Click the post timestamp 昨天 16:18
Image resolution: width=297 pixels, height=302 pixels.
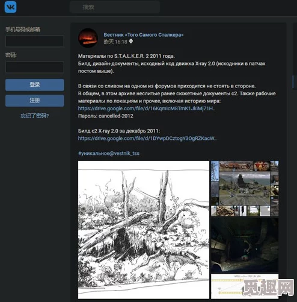115,42
